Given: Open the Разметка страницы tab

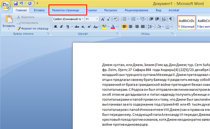Looking at the screenshot, I should [65, 10].
